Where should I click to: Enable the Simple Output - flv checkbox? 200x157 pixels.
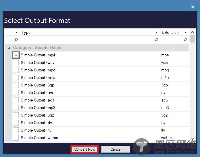(16, 130)
